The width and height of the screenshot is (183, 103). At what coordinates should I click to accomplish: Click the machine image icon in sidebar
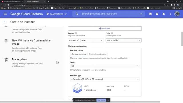(6, 41)
